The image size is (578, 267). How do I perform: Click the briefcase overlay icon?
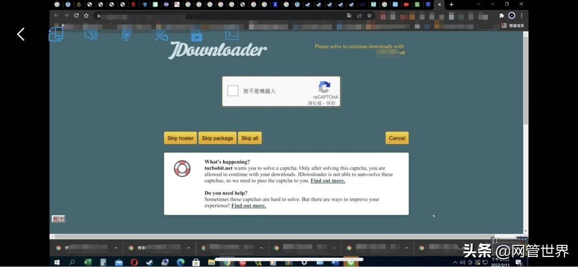(x=196, y=36)
